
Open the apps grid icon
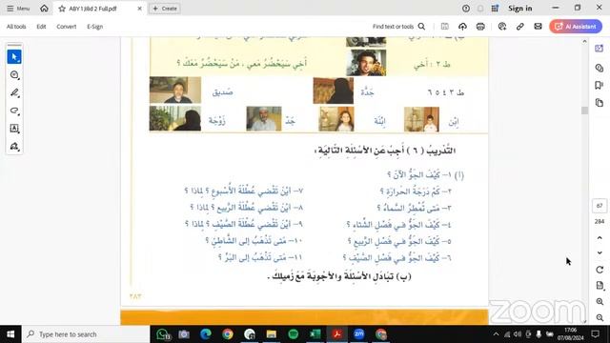495,9
